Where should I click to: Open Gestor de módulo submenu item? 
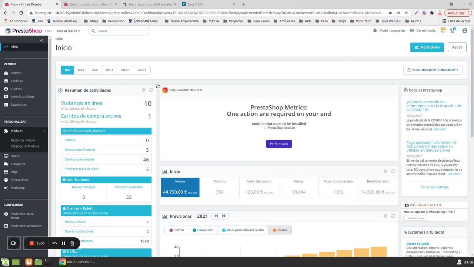[x=23, y=140]
